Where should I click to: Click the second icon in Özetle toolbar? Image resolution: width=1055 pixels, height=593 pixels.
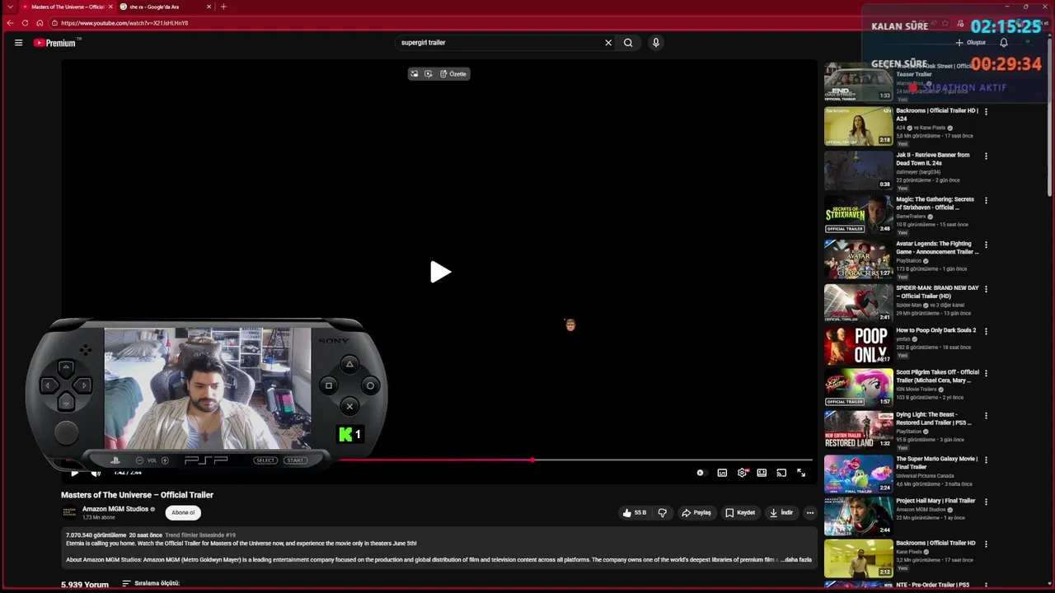[x=428, y=74]
